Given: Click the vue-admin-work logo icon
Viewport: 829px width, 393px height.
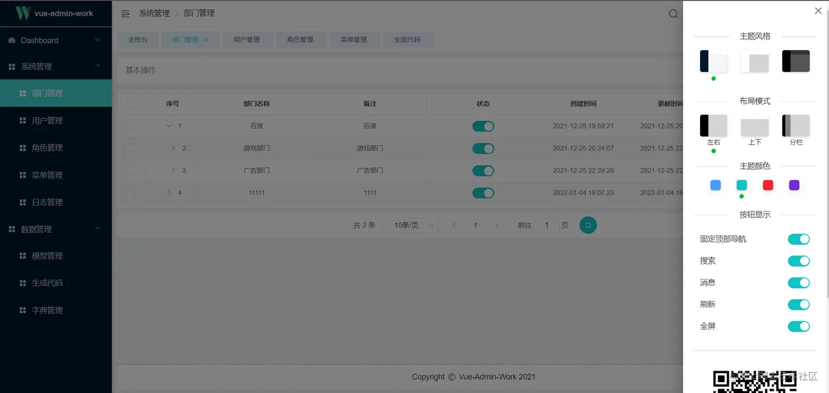Looking at the screenshot, I should (22, 13).
